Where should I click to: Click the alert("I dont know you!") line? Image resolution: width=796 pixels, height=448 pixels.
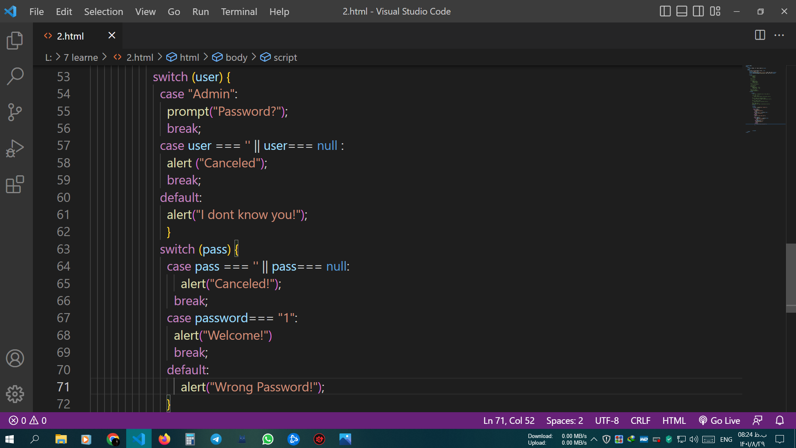point(237,214)
